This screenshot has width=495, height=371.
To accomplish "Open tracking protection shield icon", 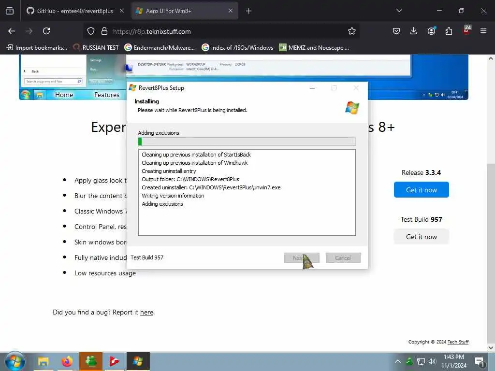I will click(x=91, y=31).
